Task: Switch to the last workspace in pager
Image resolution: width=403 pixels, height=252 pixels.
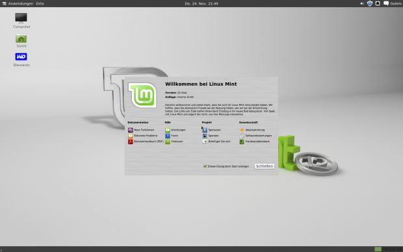Action: (x=398, y=249)
